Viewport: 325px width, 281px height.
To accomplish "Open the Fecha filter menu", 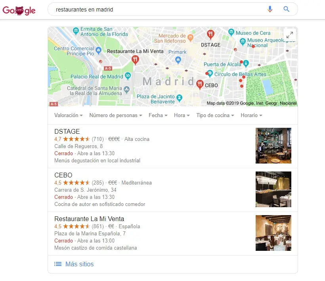I will (x=158, y=115).
